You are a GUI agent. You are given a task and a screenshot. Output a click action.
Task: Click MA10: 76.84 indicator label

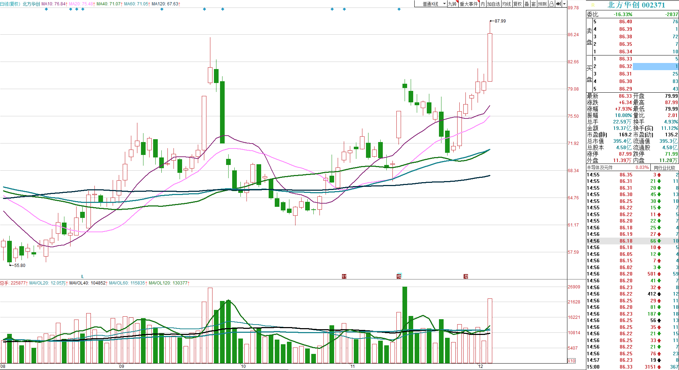(x=54, y=4)
